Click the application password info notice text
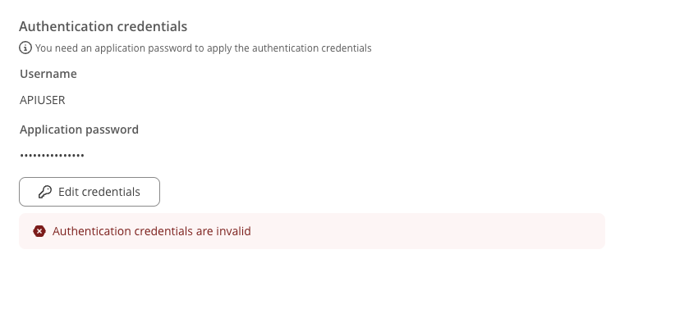The height and width of the screenshot is (309, 684). [204, 48]
